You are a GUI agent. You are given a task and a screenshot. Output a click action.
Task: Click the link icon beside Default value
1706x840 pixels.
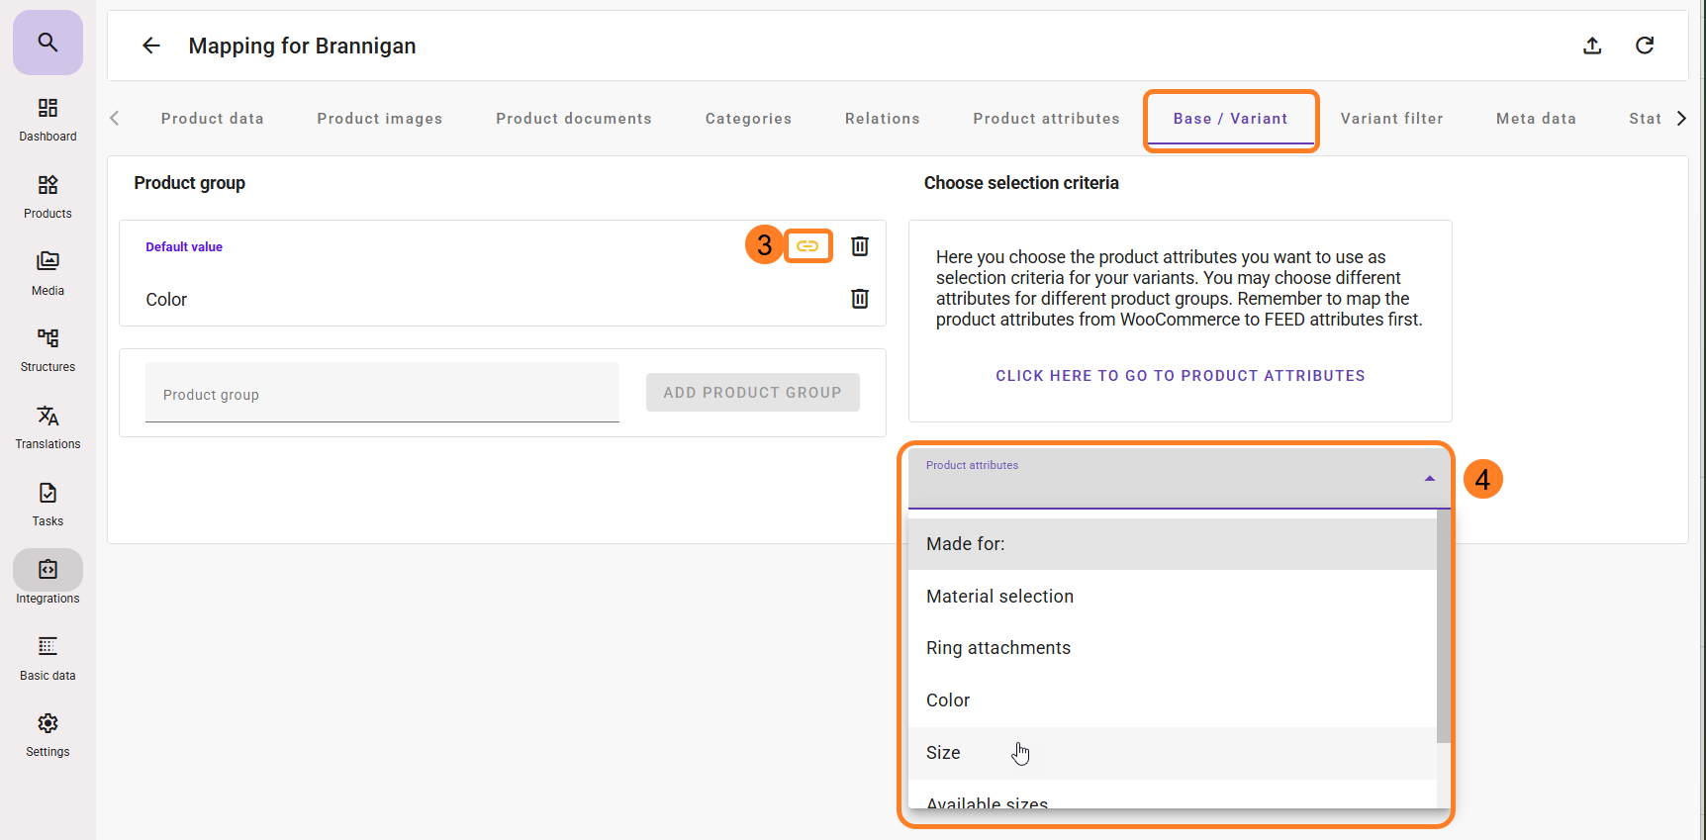807,246
